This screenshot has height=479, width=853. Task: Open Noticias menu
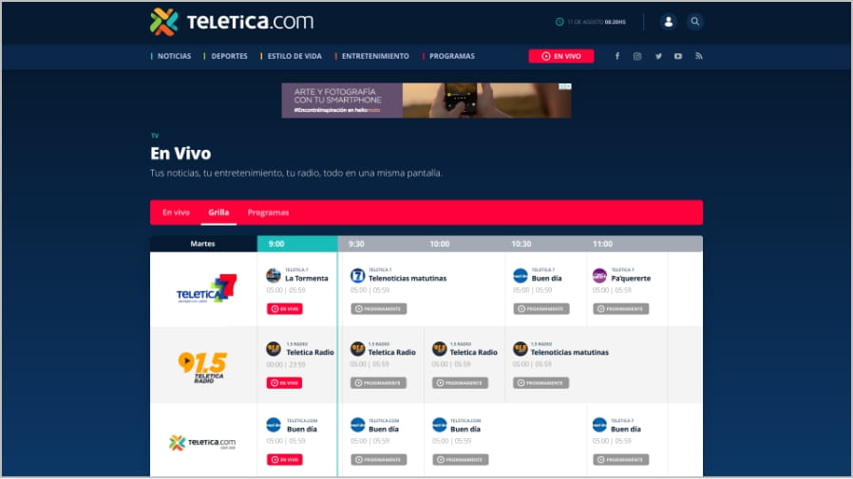(x=174, y=56)
